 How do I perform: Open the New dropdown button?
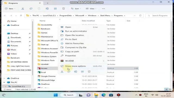click(10, 8)
